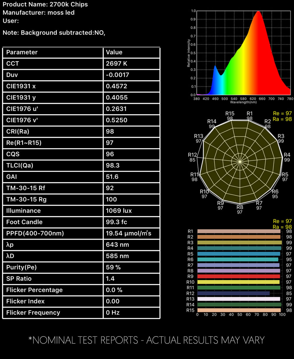Select the Ra = 98 label above bar chart

[282, 226]
